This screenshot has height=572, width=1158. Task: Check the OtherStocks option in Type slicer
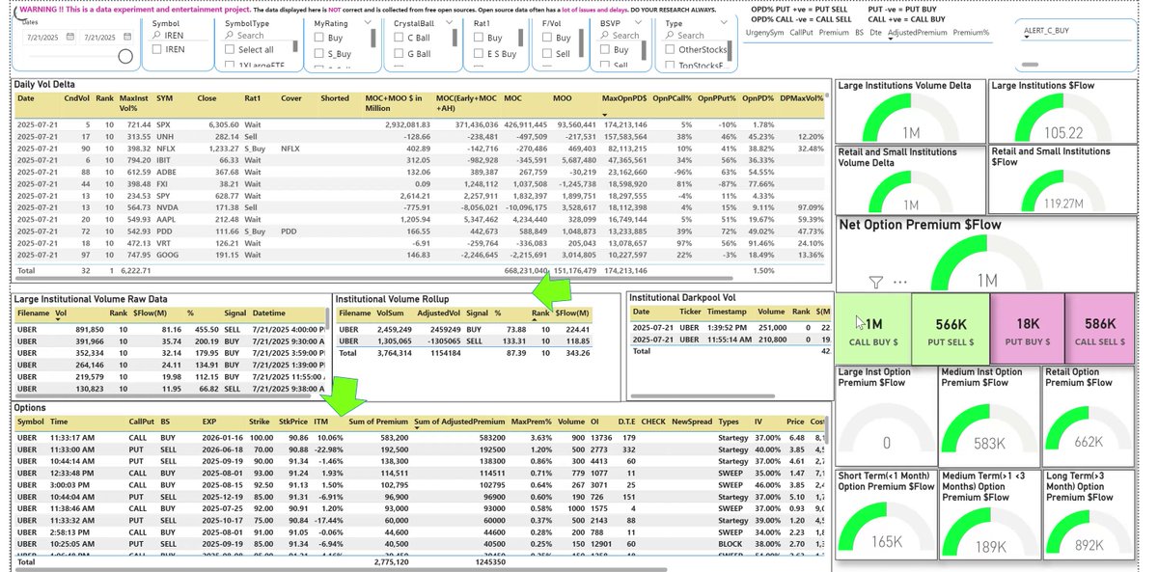pyautogui.click(x=670, y=49)
